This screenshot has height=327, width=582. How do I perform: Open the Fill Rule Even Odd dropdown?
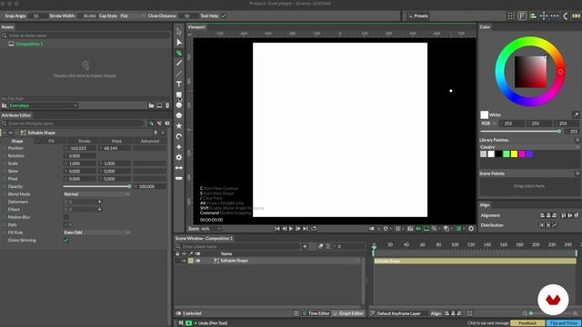coord(97,233)
